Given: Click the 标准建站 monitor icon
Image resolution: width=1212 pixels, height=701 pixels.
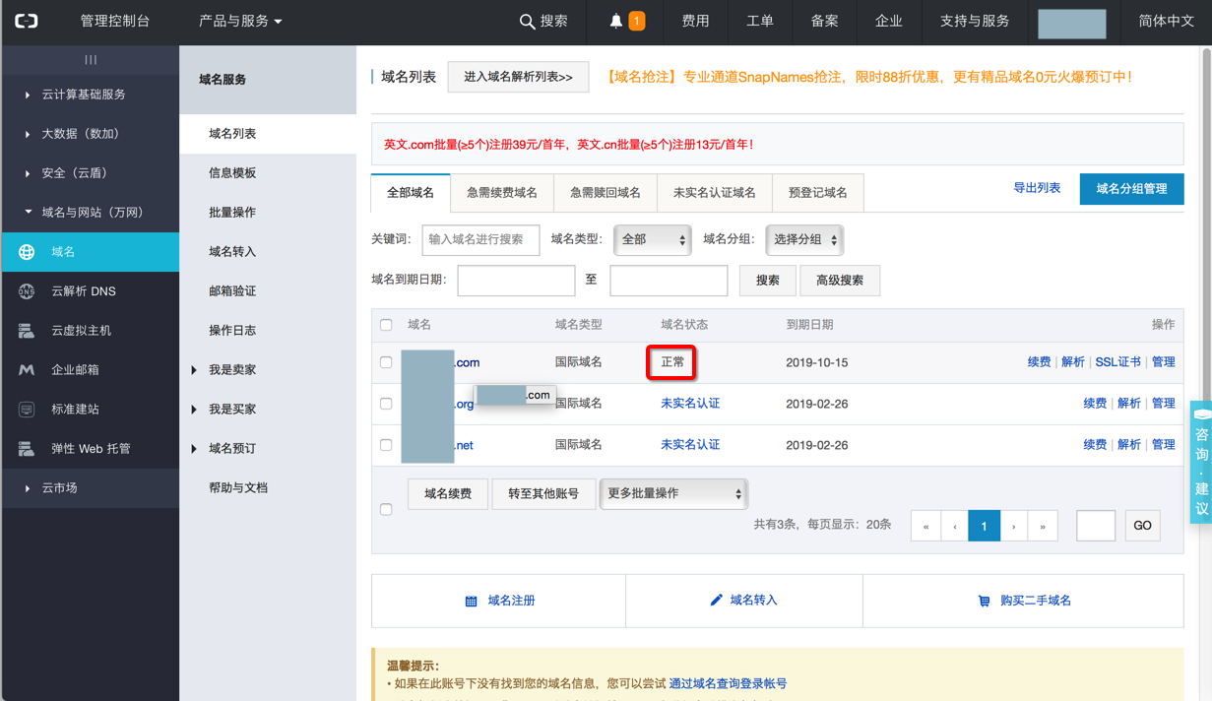Looking at the screenshot, I should click(27, 410).
